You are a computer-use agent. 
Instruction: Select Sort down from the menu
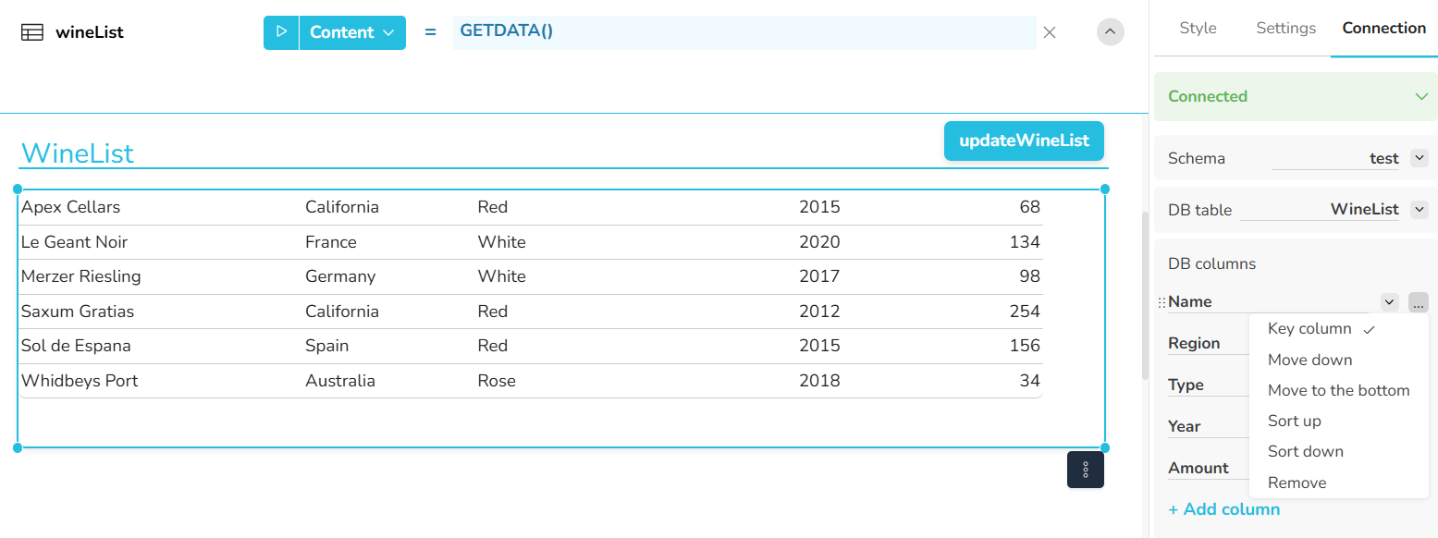(1305, 451)
